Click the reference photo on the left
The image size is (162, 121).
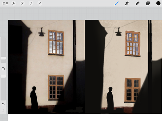coord(46,67)
